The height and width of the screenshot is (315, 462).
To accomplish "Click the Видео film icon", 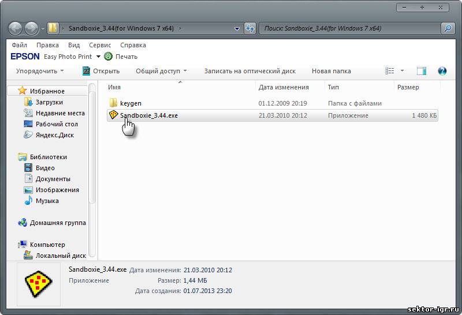I will coord(28,167).
